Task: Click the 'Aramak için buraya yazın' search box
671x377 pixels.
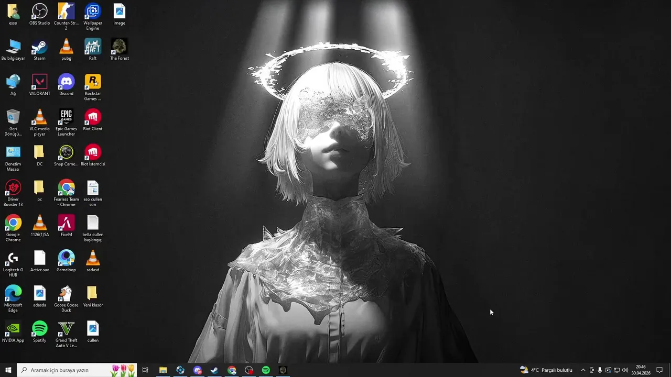Action: 77,370
